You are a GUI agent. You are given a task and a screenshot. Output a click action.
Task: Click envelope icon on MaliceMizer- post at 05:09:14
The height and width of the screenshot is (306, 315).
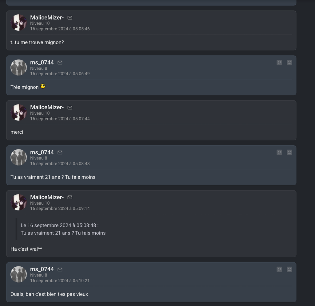click(70, 198)
